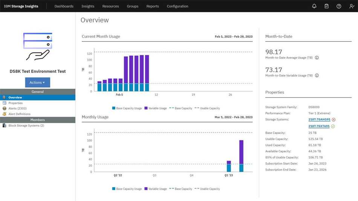
Task: Open the Groups menu
Action: pos(133,6)
